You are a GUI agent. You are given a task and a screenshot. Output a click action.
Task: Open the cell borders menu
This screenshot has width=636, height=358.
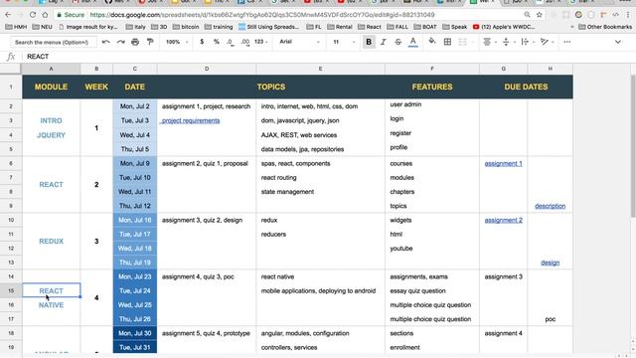(447, 42)
